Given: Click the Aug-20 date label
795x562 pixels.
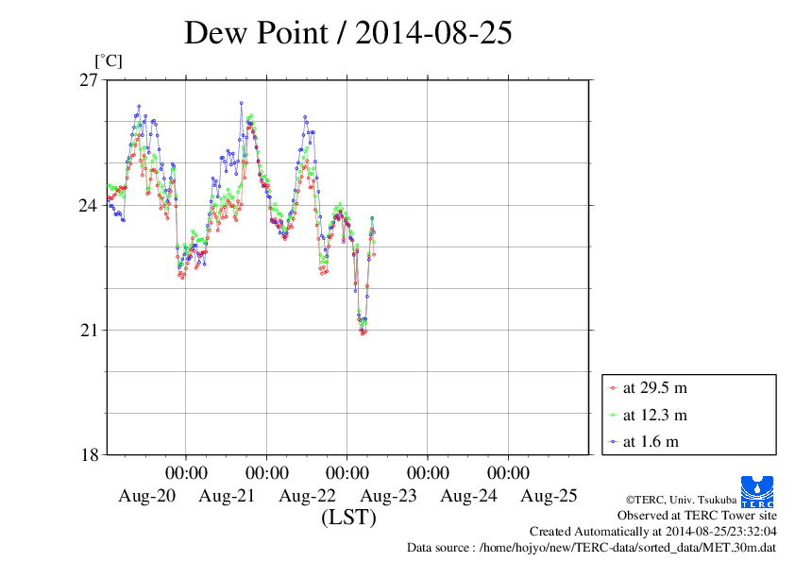Looking at the screenshot, I should point(146,496).
